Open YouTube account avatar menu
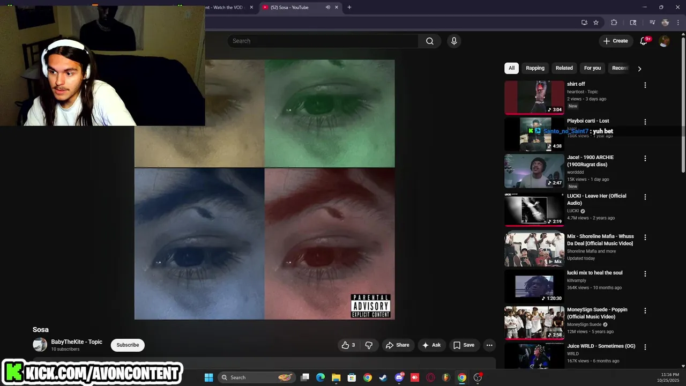This screenshot has width=686, height=386. coord(664,41)
